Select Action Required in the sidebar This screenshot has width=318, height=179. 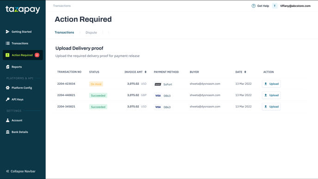23,55
